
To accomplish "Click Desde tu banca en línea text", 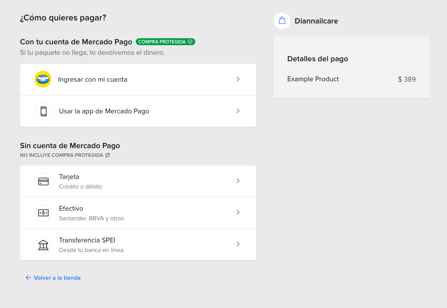I will tap(92, 250).
